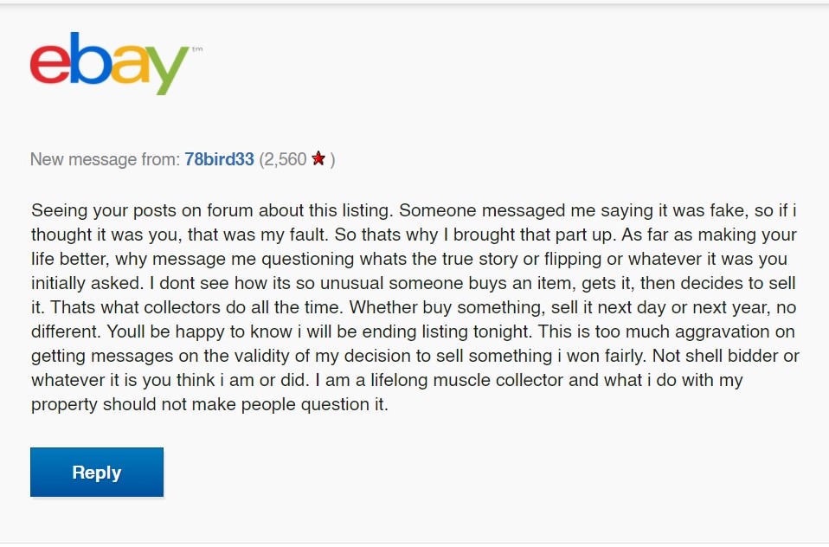Click the line beginning "initially asked"
The height and width of the screenshot is (547, 829).
413,283
